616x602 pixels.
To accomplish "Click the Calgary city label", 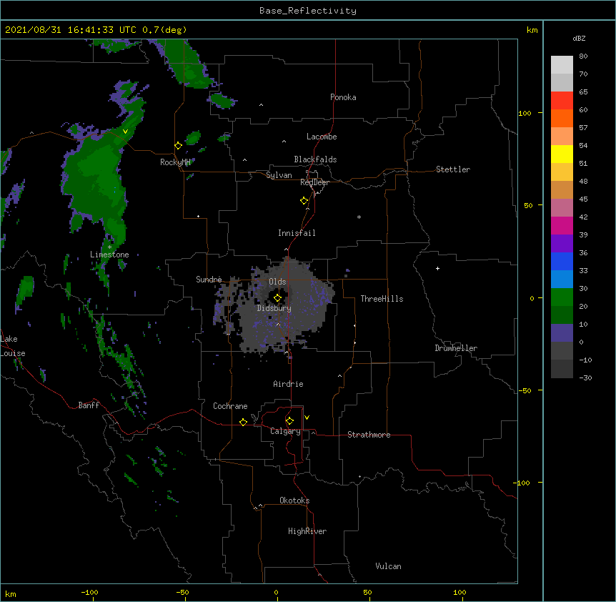I will 285,431.
